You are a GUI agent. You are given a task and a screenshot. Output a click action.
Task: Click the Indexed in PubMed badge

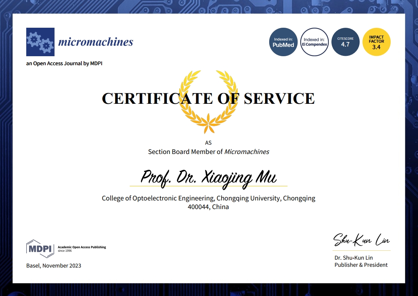283,42
